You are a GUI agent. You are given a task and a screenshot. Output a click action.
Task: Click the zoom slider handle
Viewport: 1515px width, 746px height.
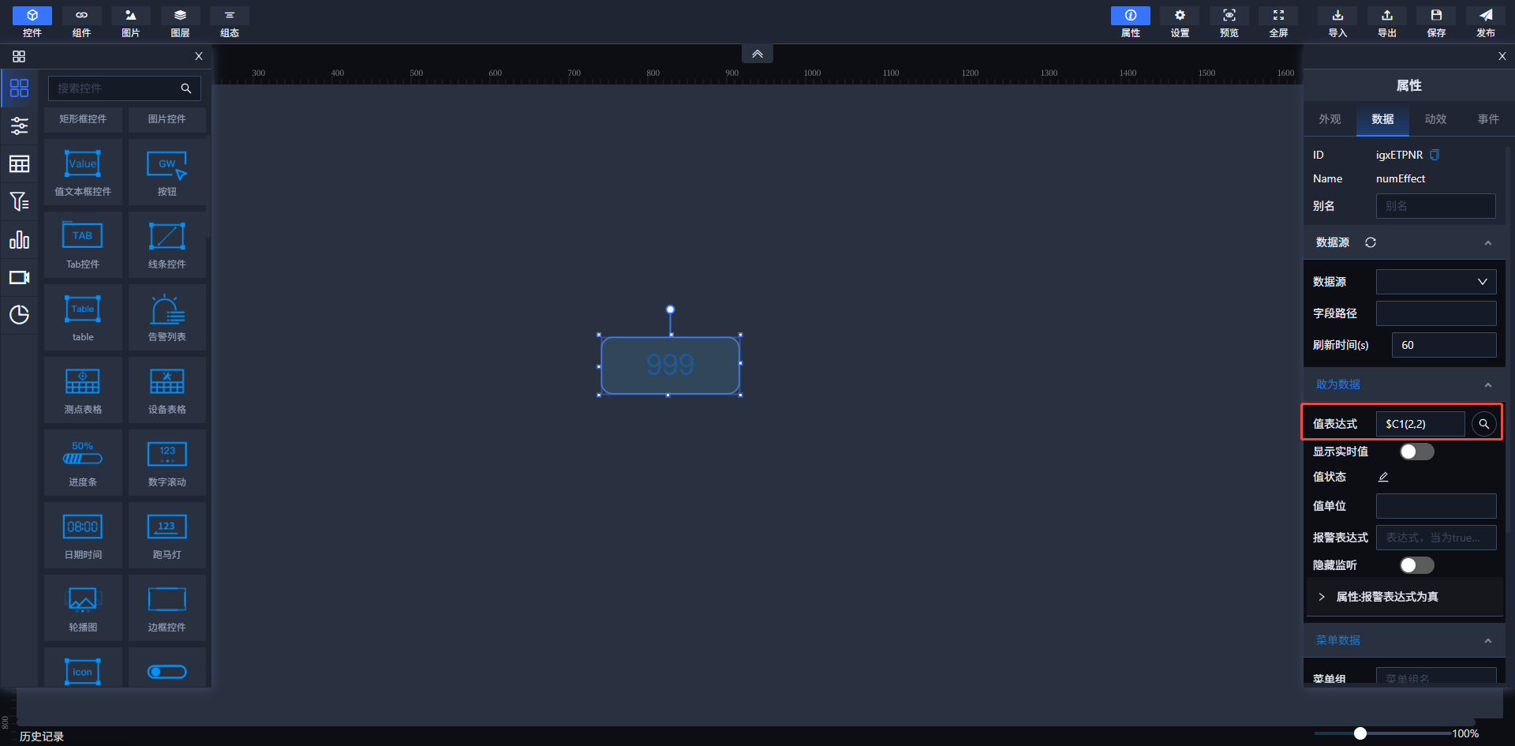point(1360,733)
